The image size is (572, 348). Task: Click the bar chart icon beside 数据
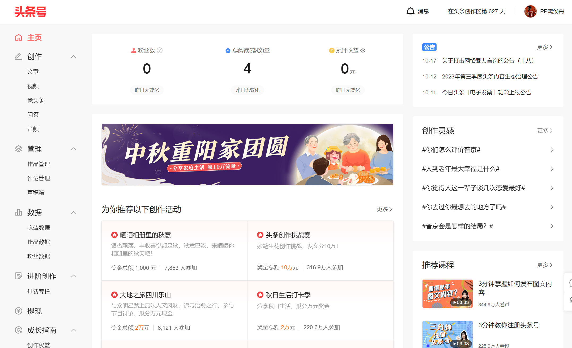click(18, 212)
